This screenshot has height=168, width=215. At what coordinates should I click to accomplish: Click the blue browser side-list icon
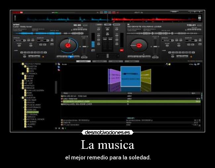point(59,67)
